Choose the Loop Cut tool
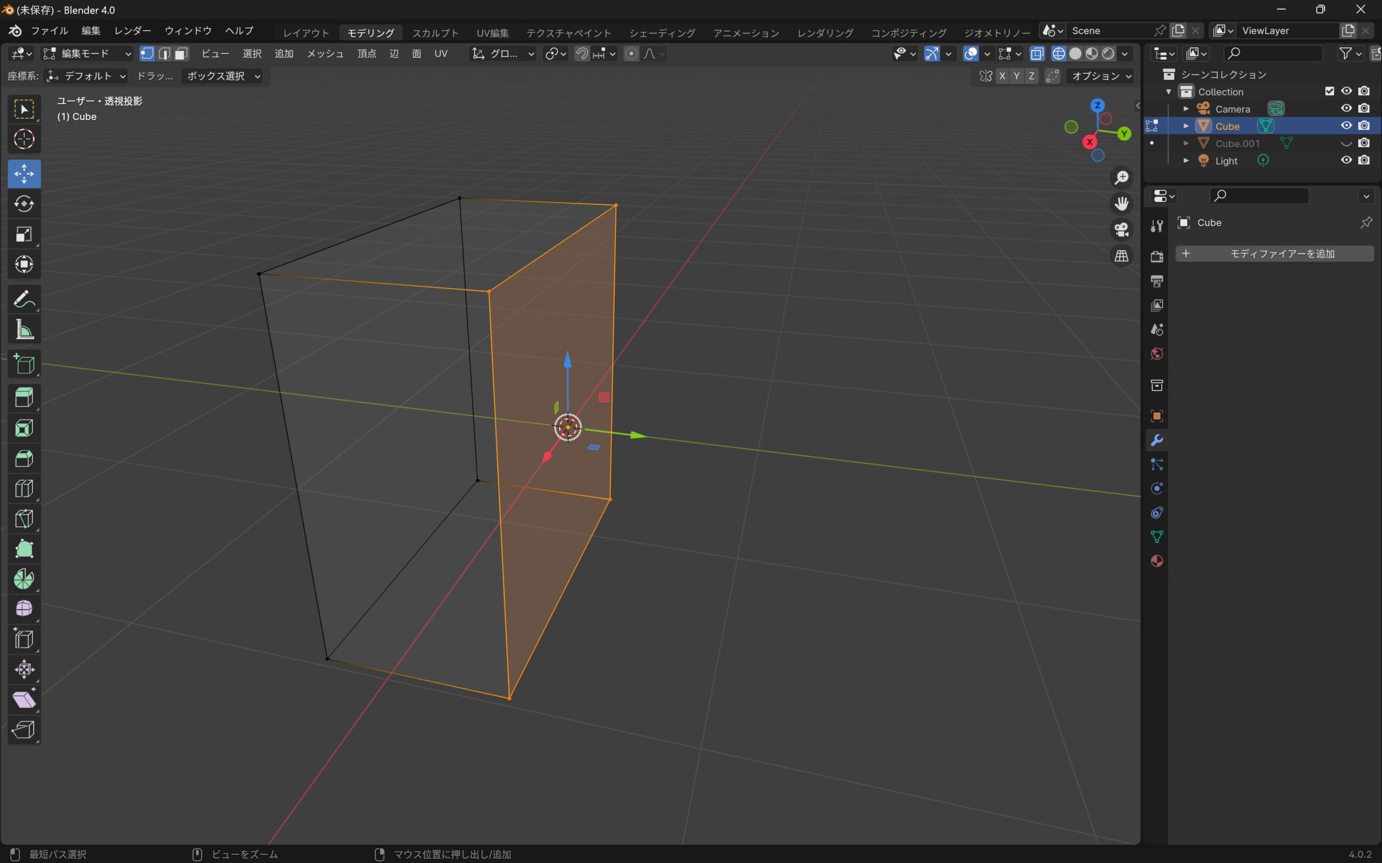The height and width of the screenshot is (863, 1382). (24, 489)
